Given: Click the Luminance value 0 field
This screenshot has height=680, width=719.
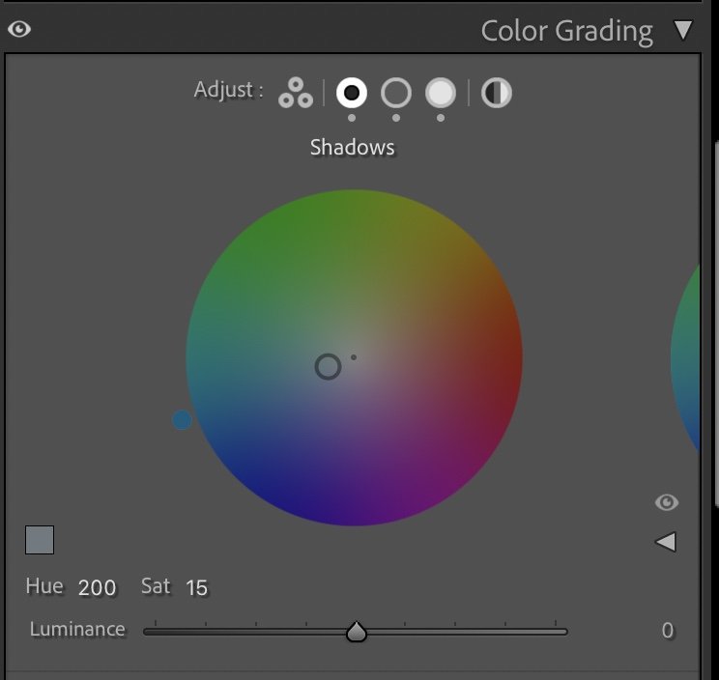Looking at the screenshot, I should tap(668, 631).
